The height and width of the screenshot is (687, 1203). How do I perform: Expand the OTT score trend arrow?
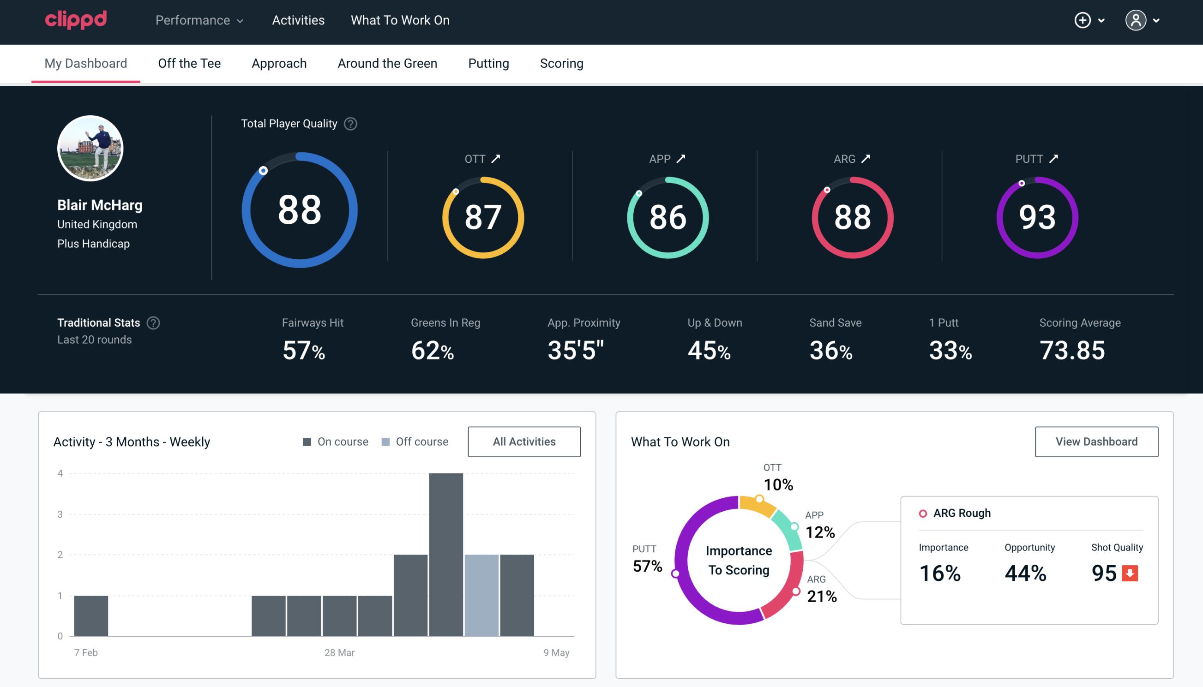pos(497,159)
